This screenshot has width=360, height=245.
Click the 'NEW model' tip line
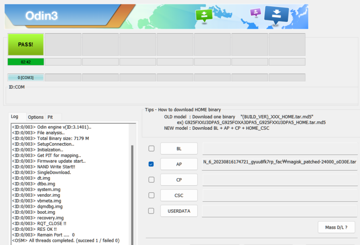click(x=216, y=128)
